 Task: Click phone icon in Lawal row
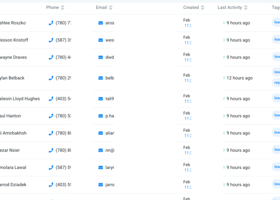[51, 168]
